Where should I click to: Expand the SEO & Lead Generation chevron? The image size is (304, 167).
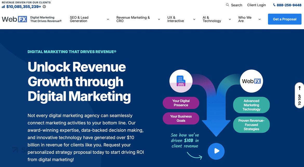[108, 19]
